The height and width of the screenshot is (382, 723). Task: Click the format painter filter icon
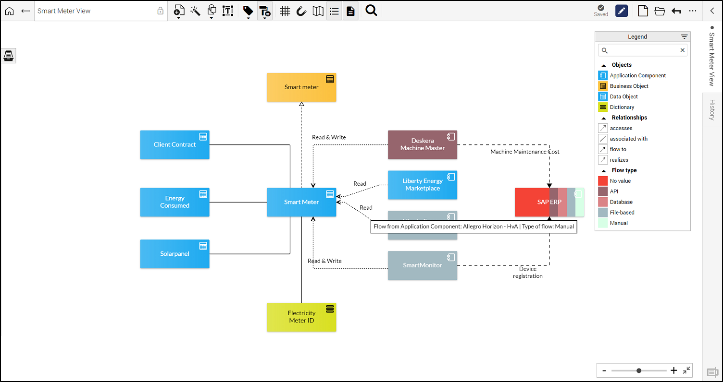(264, 11)
